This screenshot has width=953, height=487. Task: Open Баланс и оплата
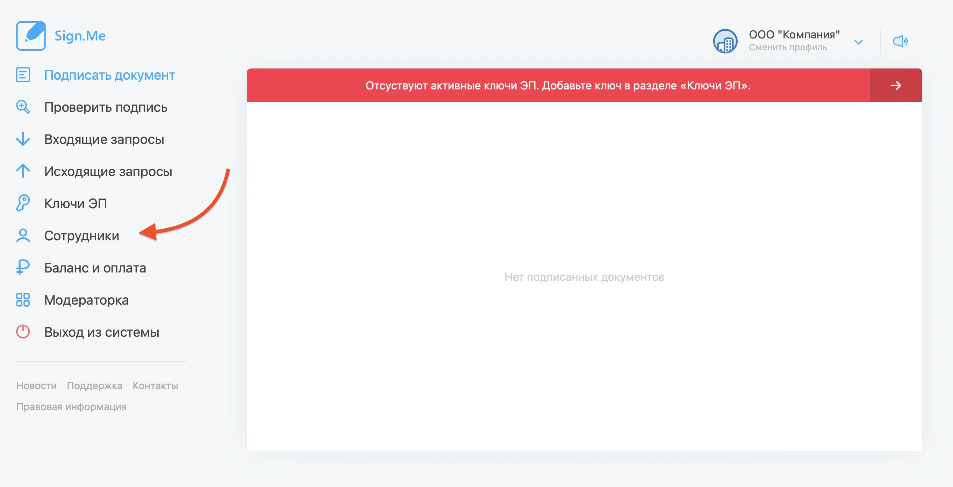point(95,268)
